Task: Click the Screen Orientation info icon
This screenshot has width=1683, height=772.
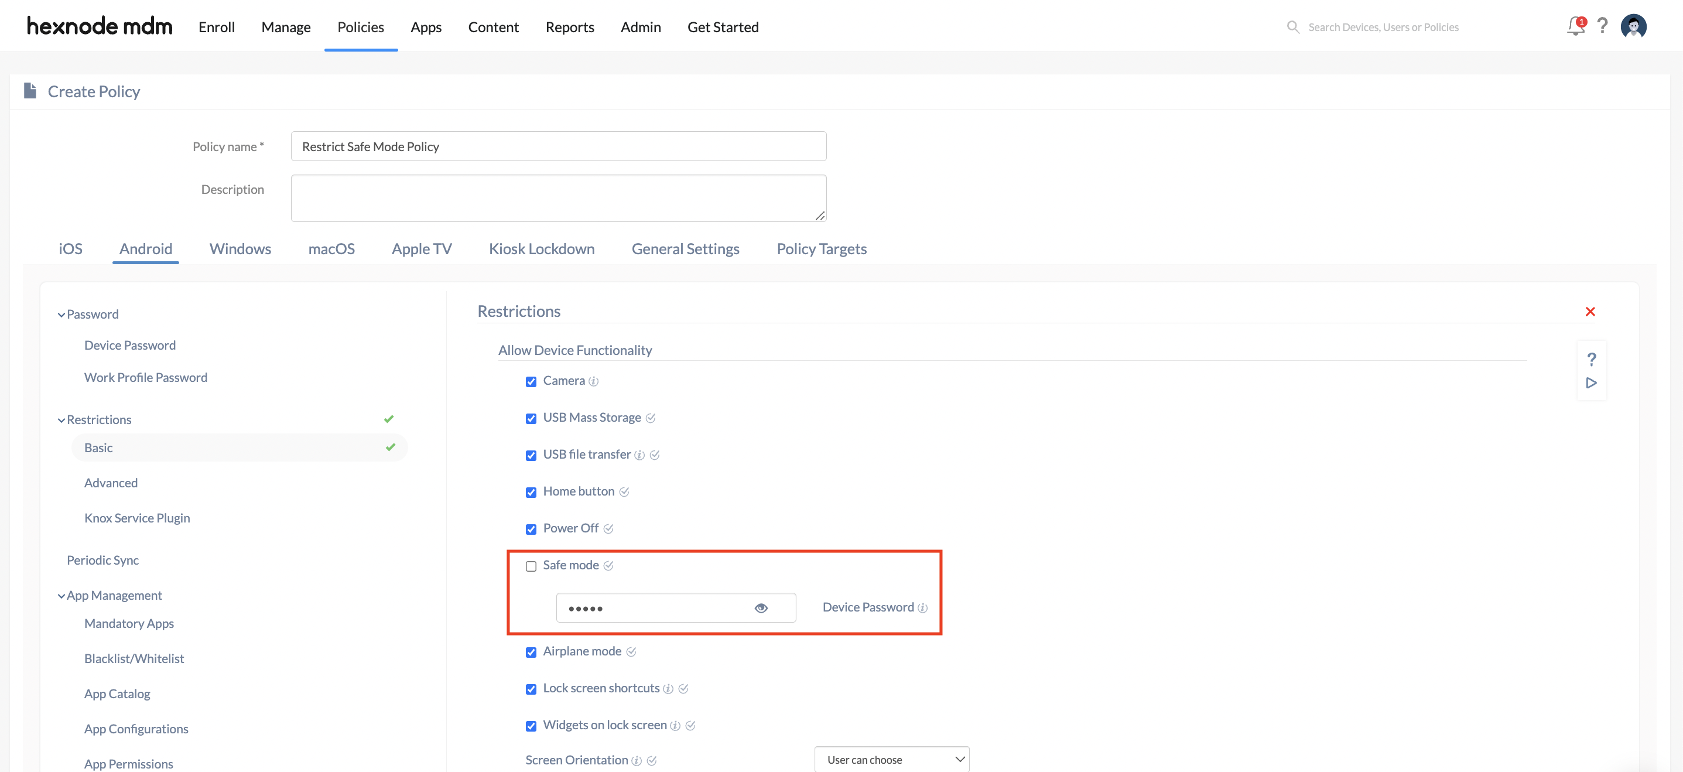Action: point(637,761)
